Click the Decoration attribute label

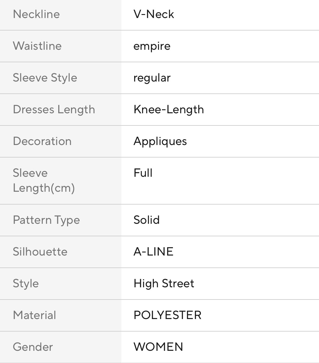(42, 141)
